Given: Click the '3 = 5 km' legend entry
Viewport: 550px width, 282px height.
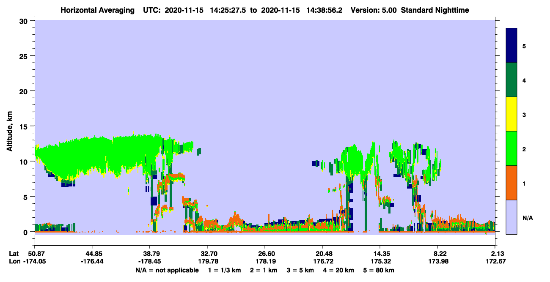Looking at the screenshot, I should click(300, 270).
